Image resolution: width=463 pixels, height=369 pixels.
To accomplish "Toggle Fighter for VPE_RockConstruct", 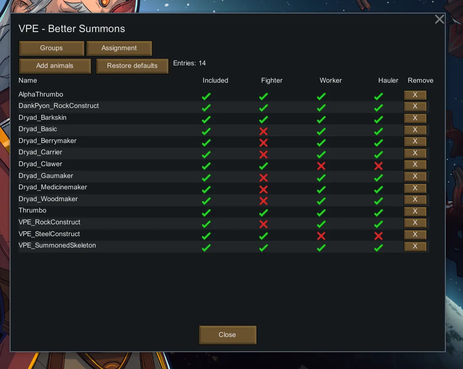I will (x=264, y=224).
